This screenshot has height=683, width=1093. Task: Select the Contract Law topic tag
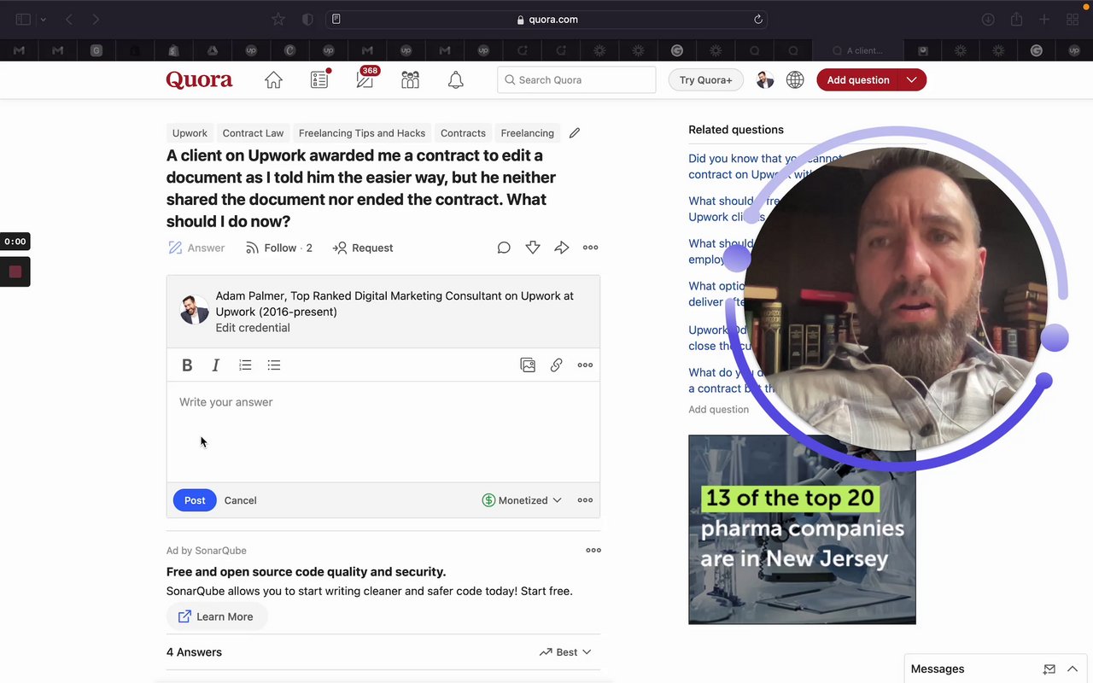(x=253, y=133)
